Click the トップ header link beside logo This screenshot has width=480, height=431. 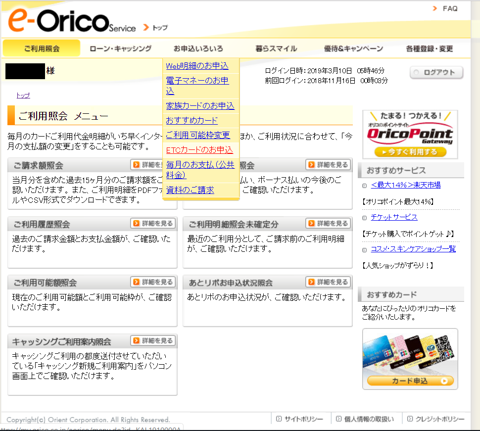[x=160, y=28]
